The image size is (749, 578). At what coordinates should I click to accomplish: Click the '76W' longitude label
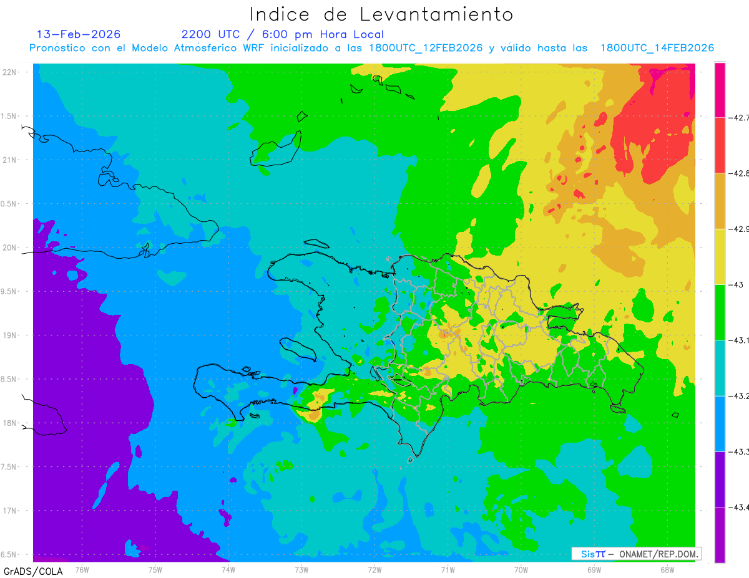tap(82, 570)
